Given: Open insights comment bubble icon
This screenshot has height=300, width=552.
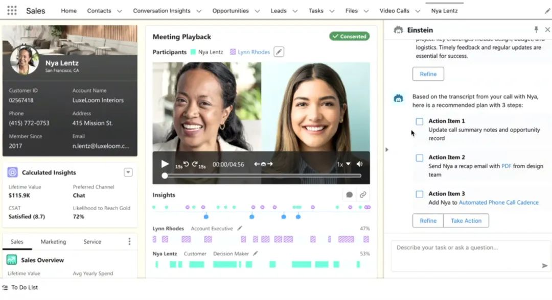Looking at the screenshot, I should point(349,194).
